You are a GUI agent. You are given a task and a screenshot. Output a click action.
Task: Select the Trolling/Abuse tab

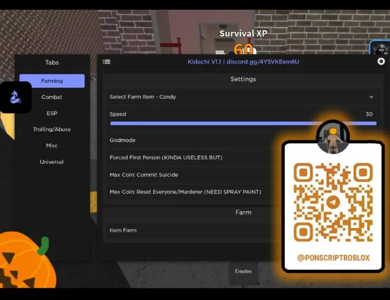(52, 129)
